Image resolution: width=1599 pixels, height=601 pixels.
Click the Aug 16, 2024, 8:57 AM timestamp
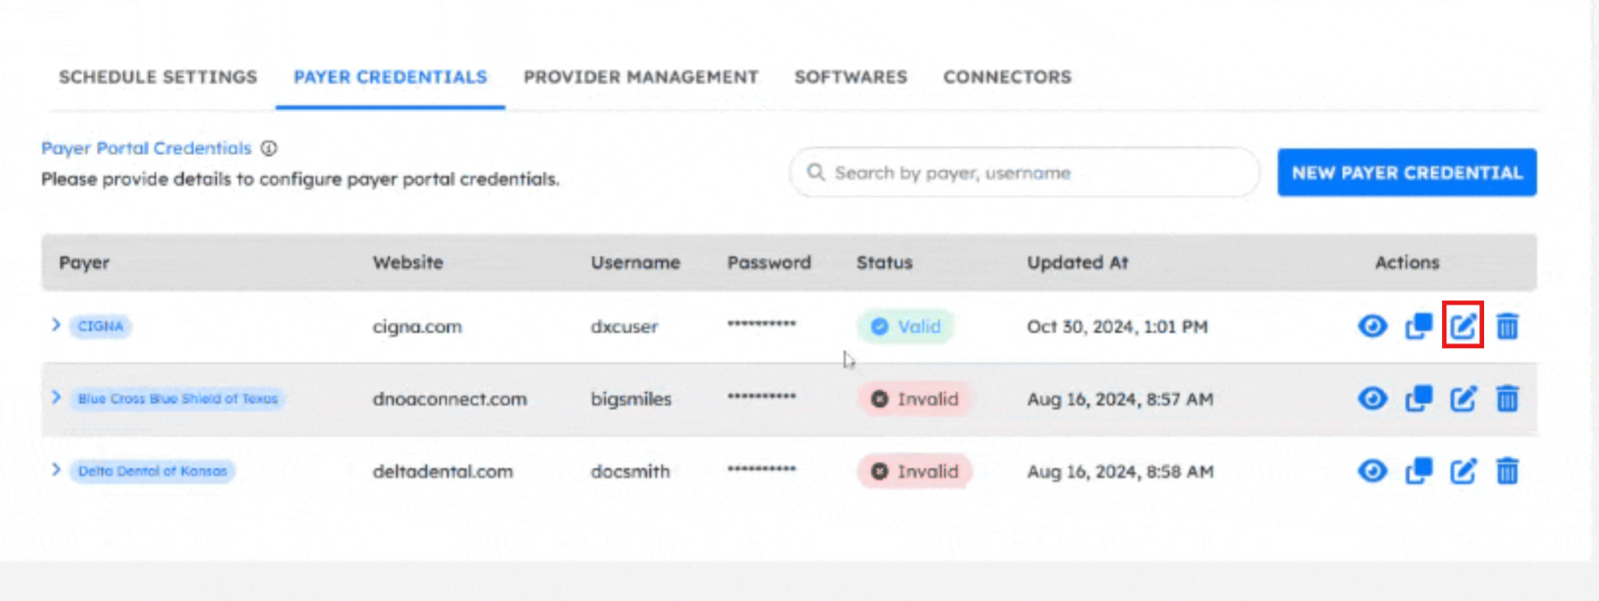pos(1120,398)
